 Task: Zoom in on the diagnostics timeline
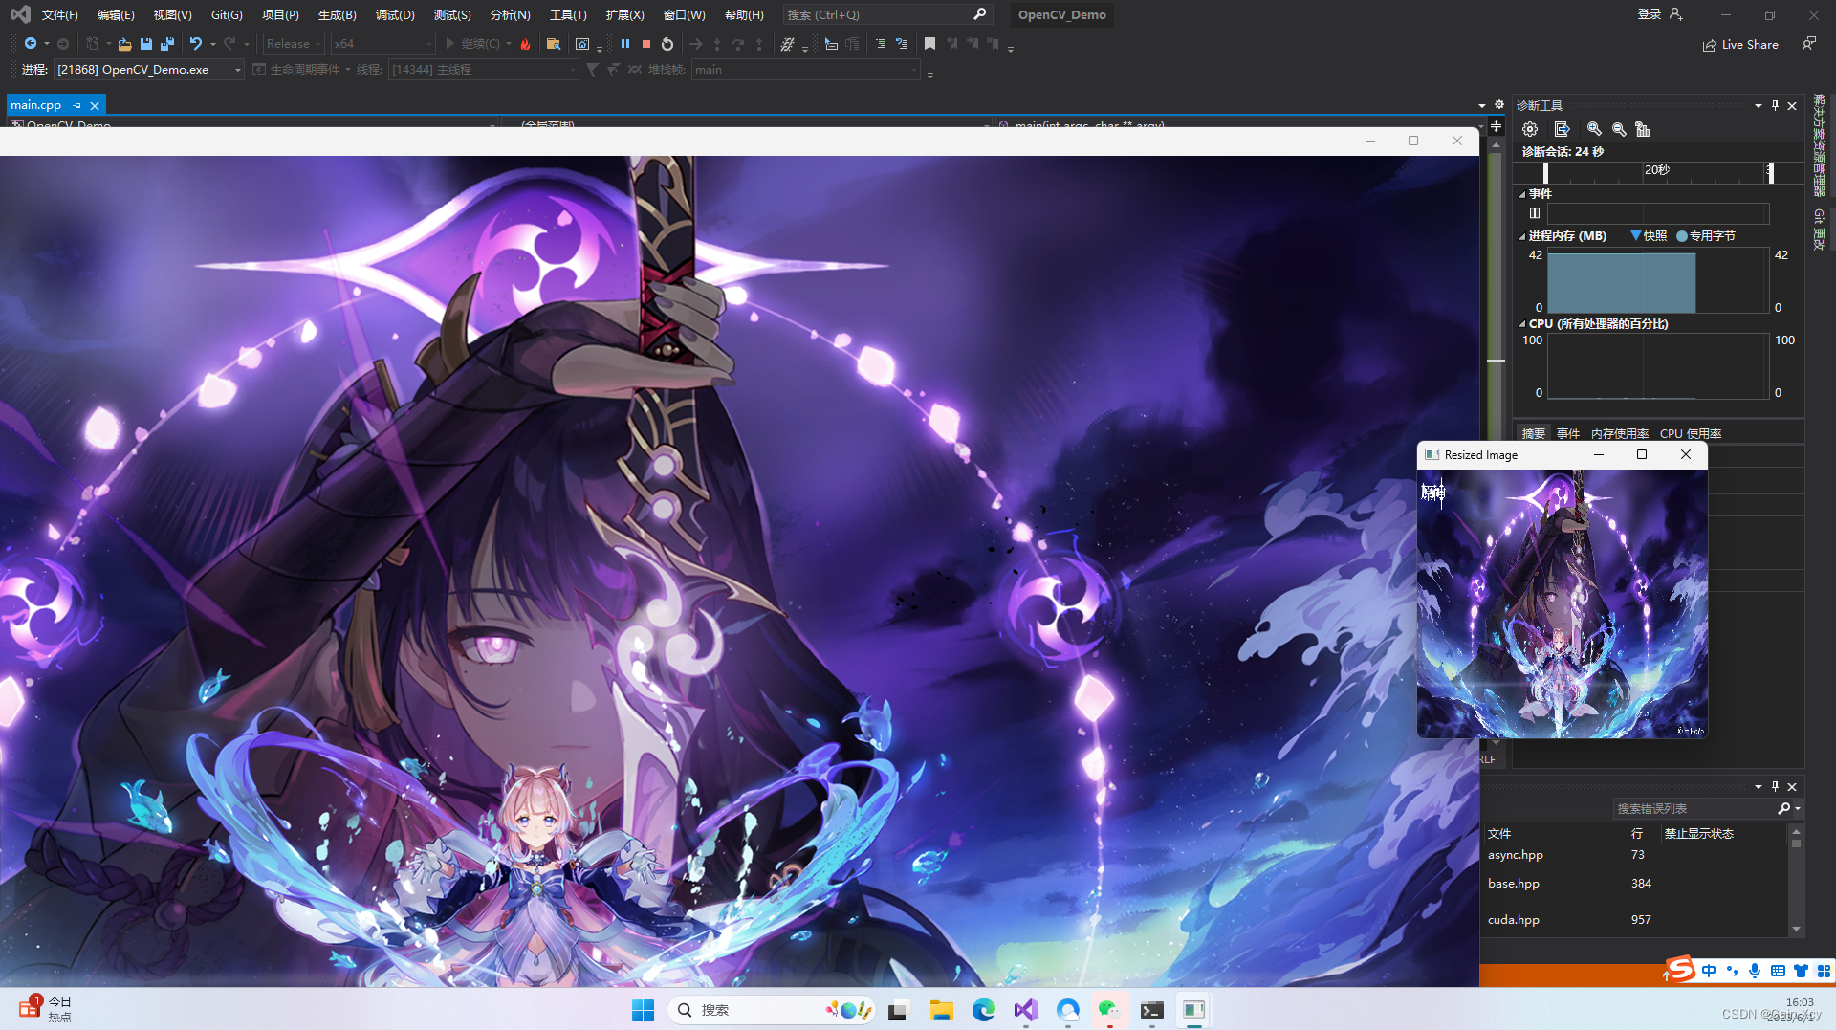click(x=1594, y=129)
